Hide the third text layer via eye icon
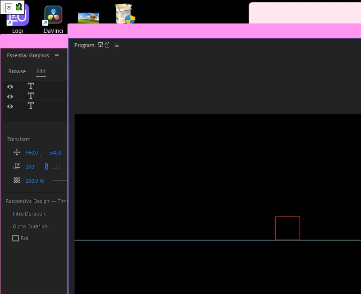The width and height of the screenshot is (361, 294). [x=10, y=106]
